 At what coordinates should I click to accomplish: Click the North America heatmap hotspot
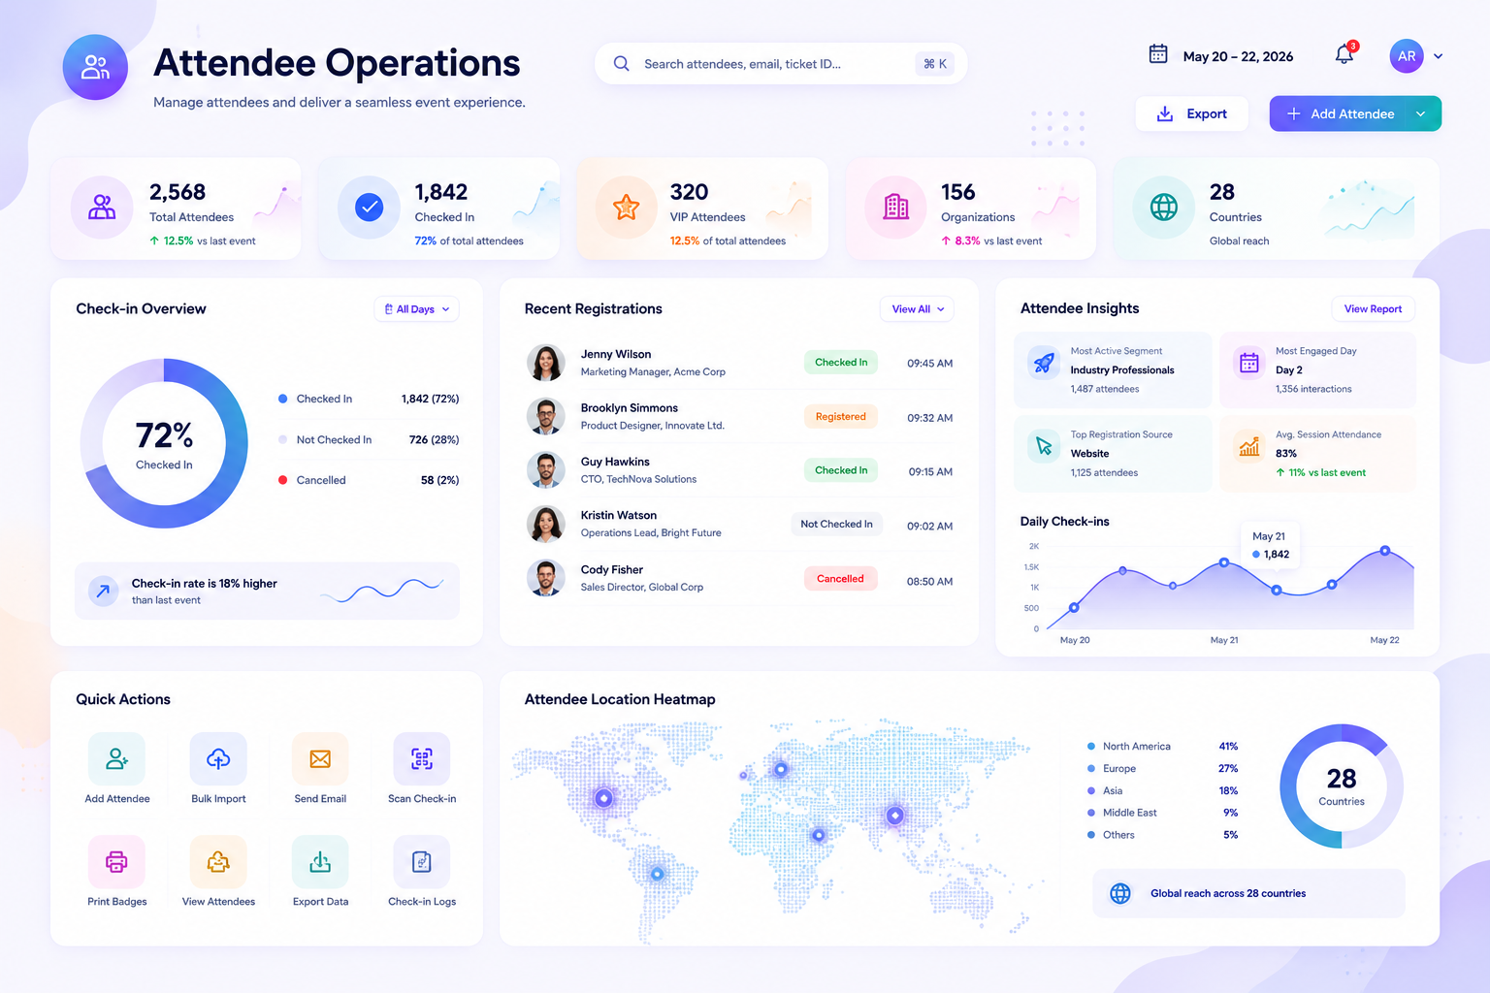603,798
